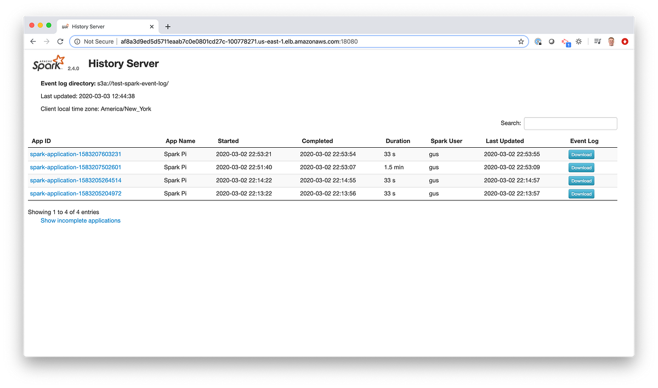Click Not Secure to view site information
This screenshot has width=658, height=388.
click(98, 41)
